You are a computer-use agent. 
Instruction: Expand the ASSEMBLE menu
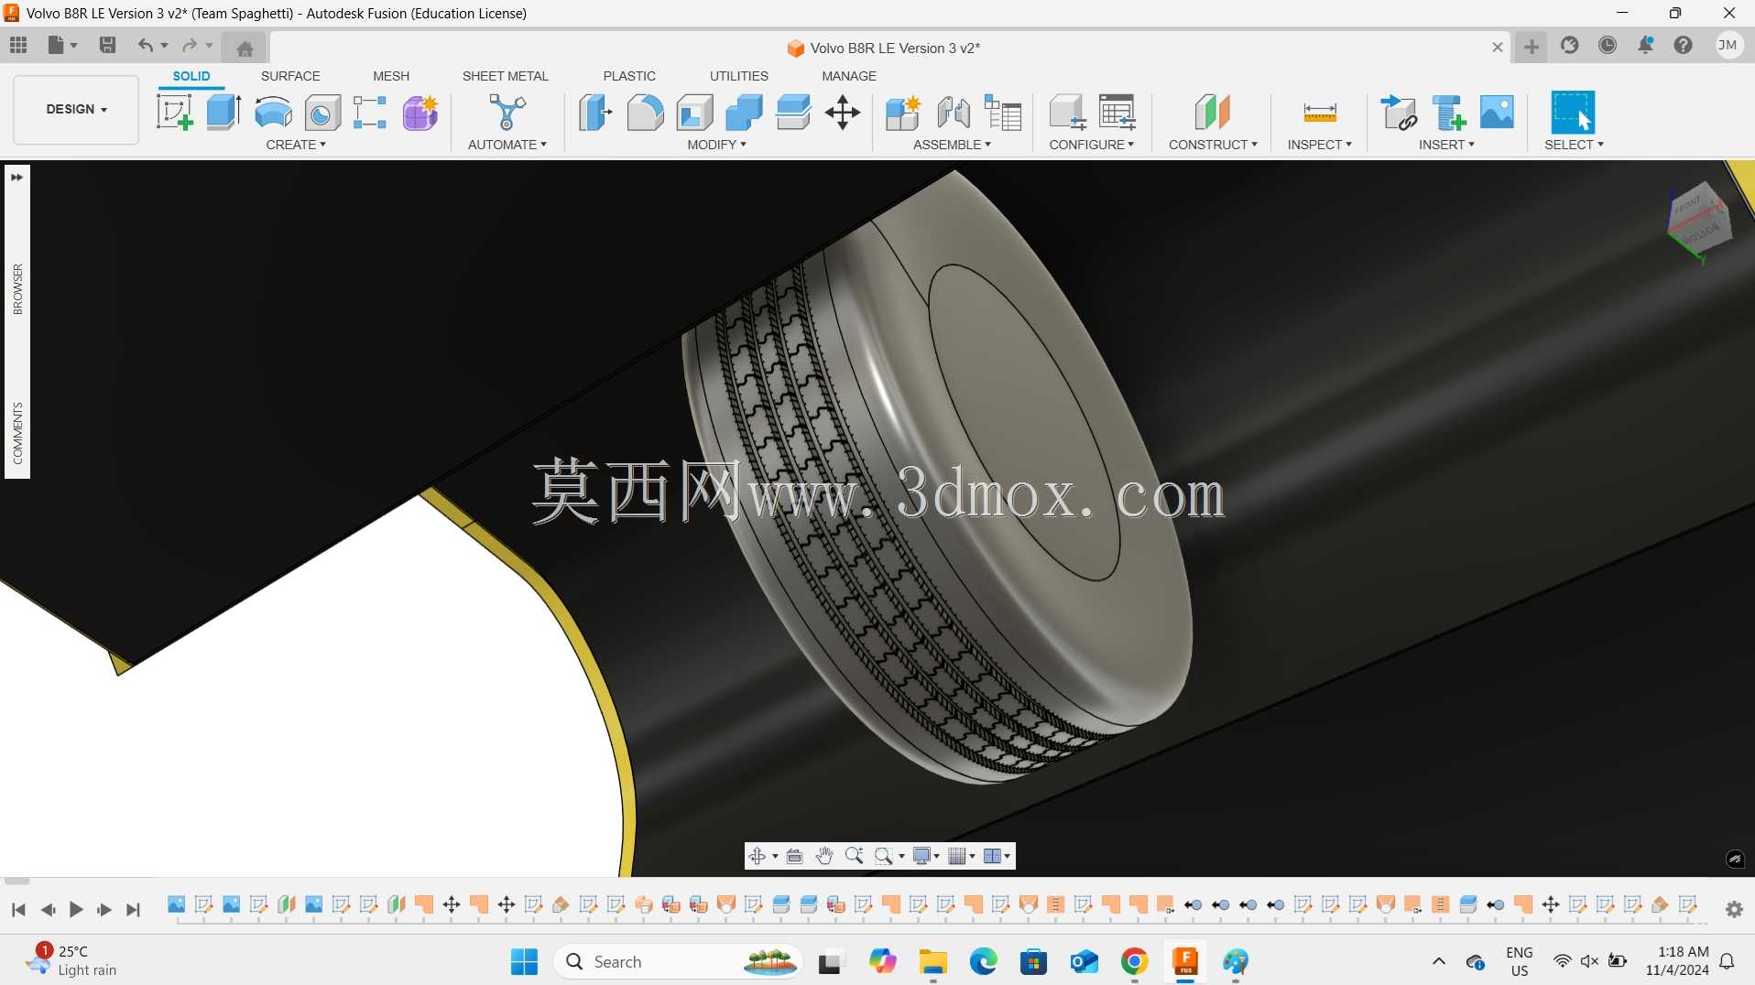[x=953, y=145]
